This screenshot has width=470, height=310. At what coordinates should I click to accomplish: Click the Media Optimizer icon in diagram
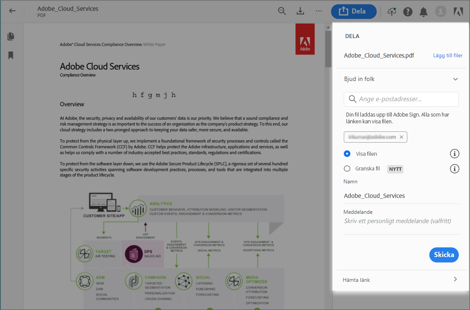click(x=234, y=281)
